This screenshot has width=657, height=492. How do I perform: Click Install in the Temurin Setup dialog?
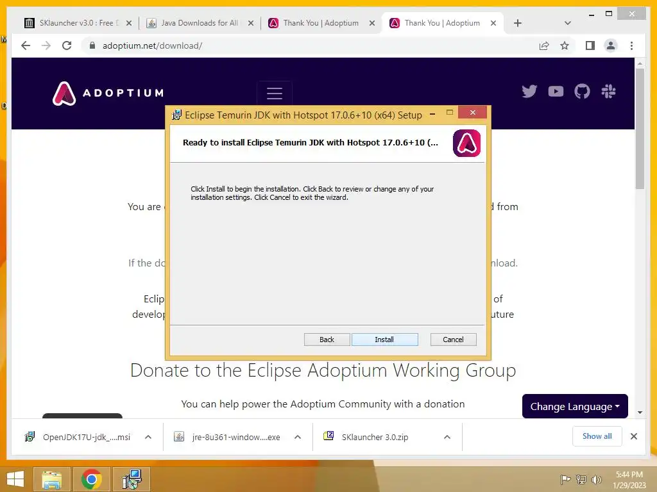point(385,340)
